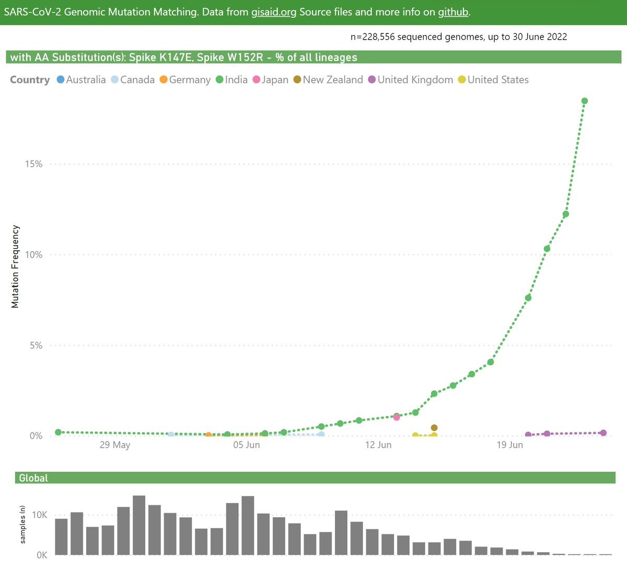Image resolution: width=627 pixels, height=570 pixels.
Task: Click the Australia blue legend dot
Action: (60, 80)
